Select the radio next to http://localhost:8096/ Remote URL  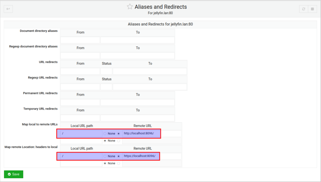coord(119,133)
